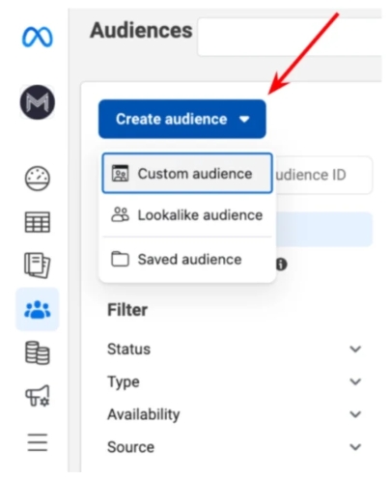The height and width of the screenshot is (478, 391).
Task: Open the Account overview gauge icon
Action: point(38,179)
